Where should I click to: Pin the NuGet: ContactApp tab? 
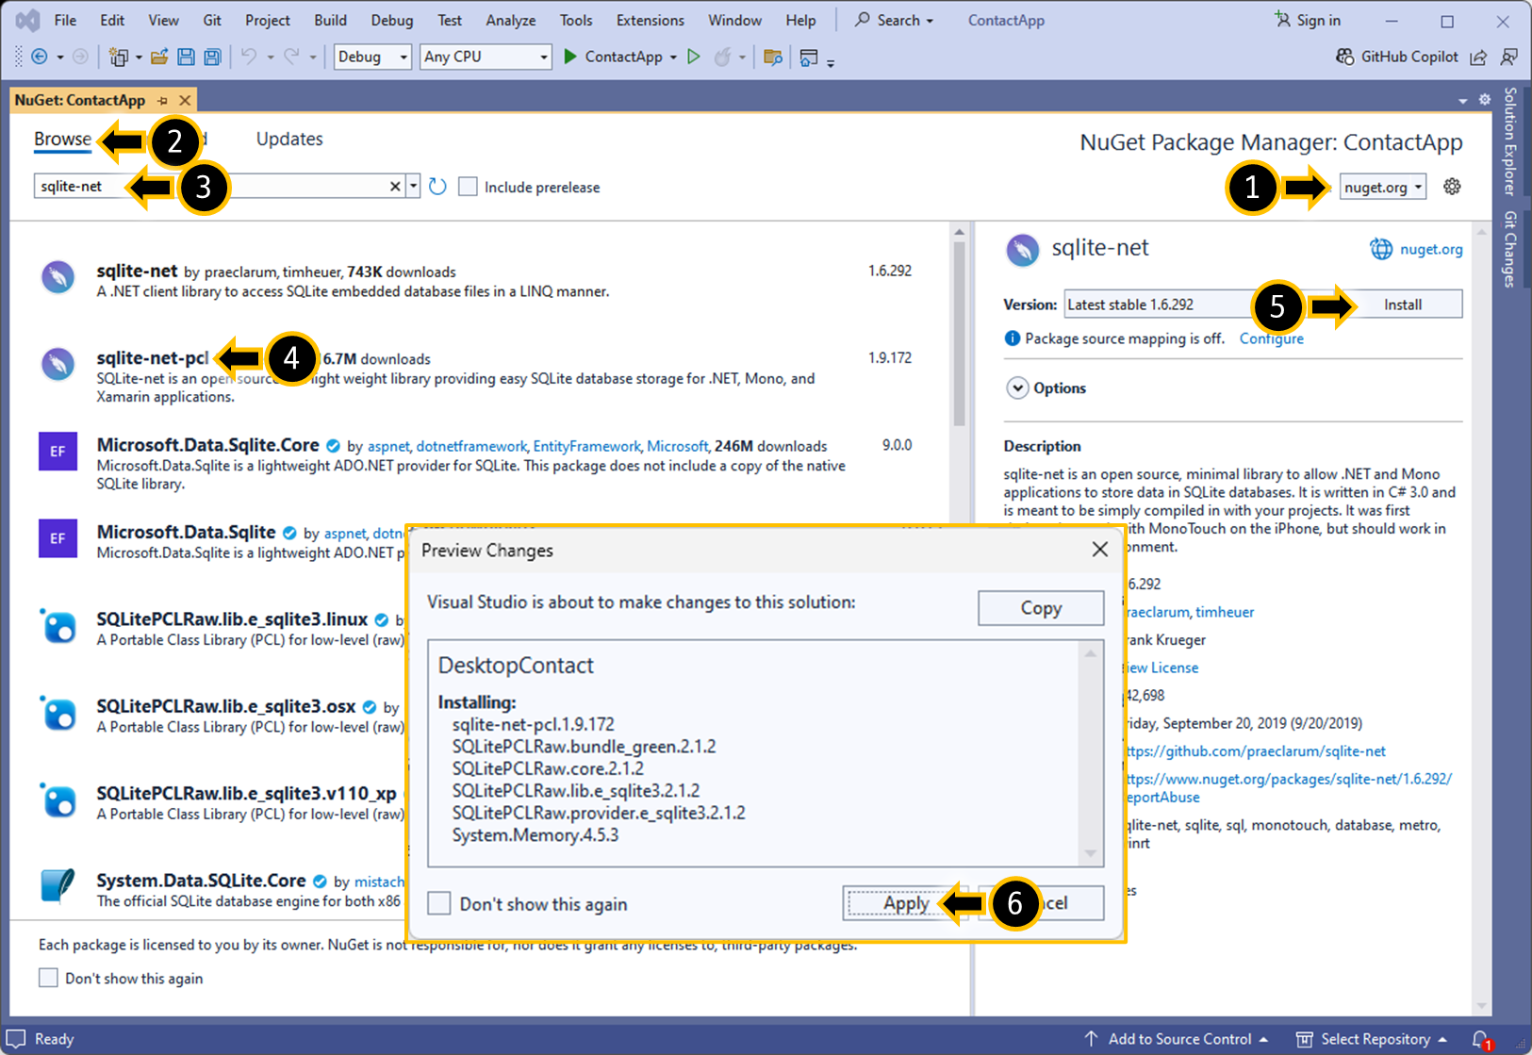click(x=163, y=100)
